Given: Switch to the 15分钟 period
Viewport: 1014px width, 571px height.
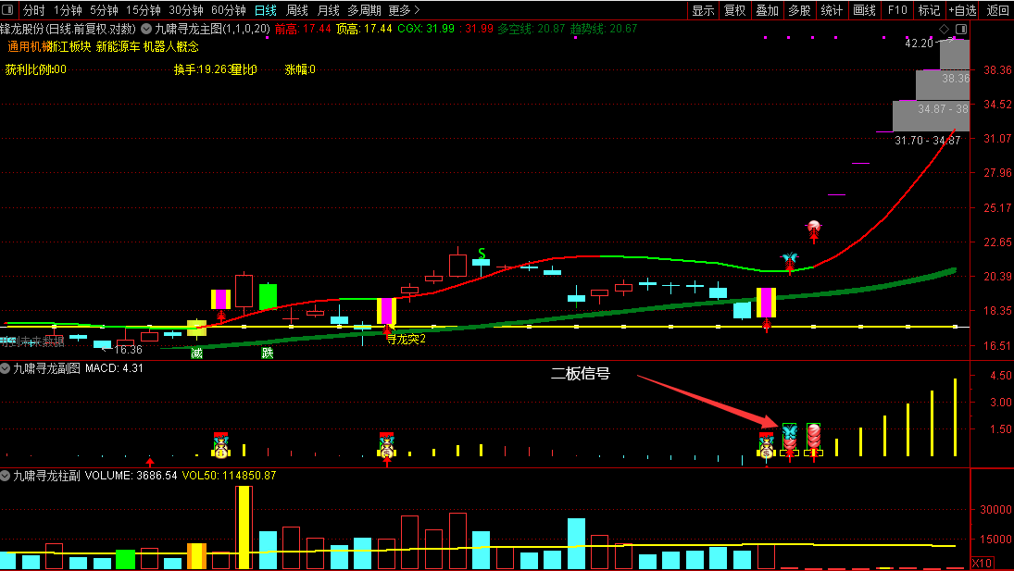Looking at the screenshot, I should [143, 10].
